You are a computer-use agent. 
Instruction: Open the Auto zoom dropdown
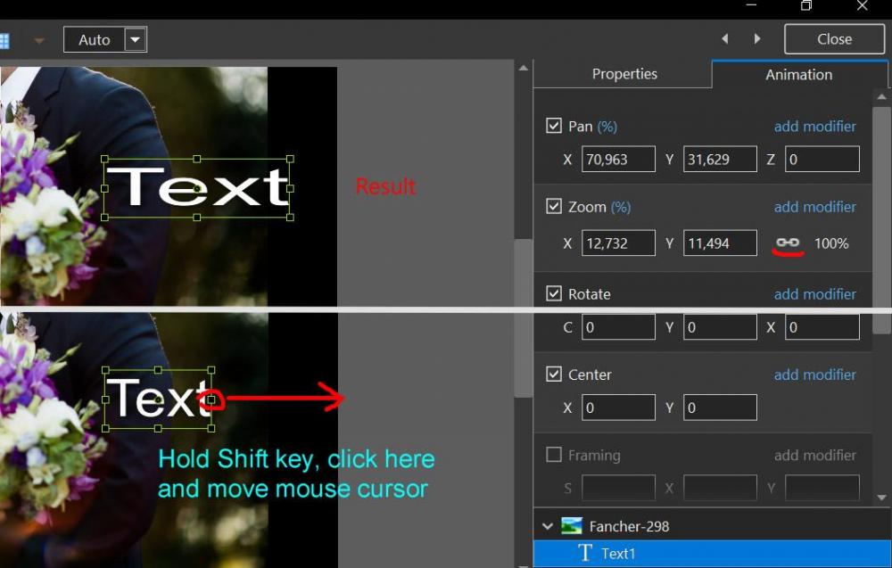(135, 39)
